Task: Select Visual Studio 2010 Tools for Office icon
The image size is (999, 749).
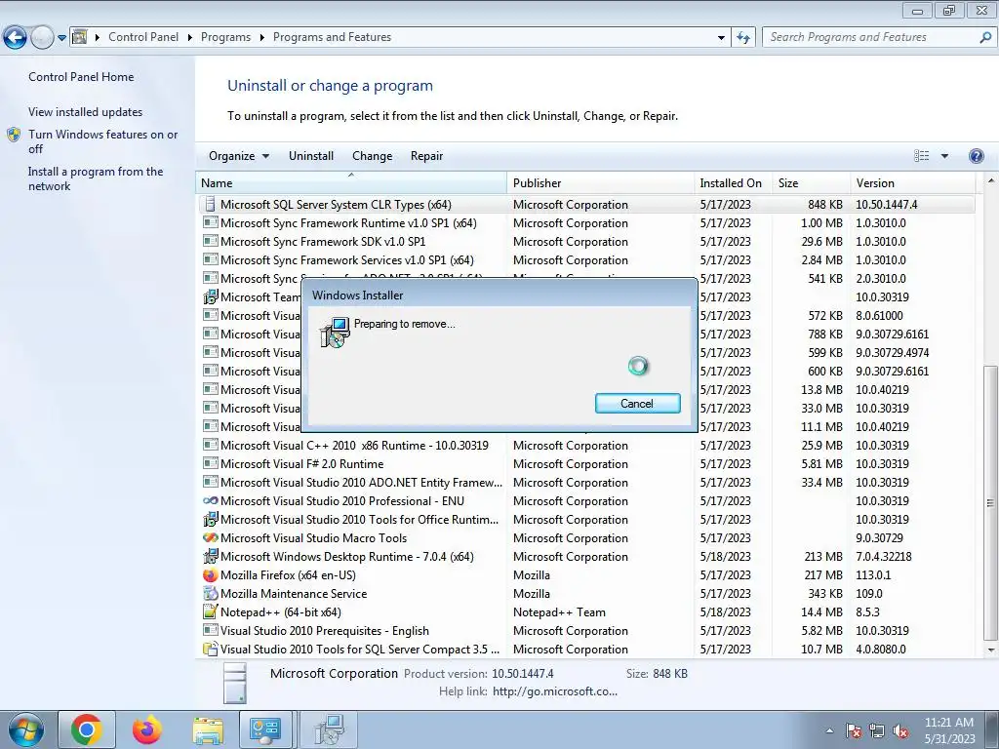Action: (x=210, y=519)
